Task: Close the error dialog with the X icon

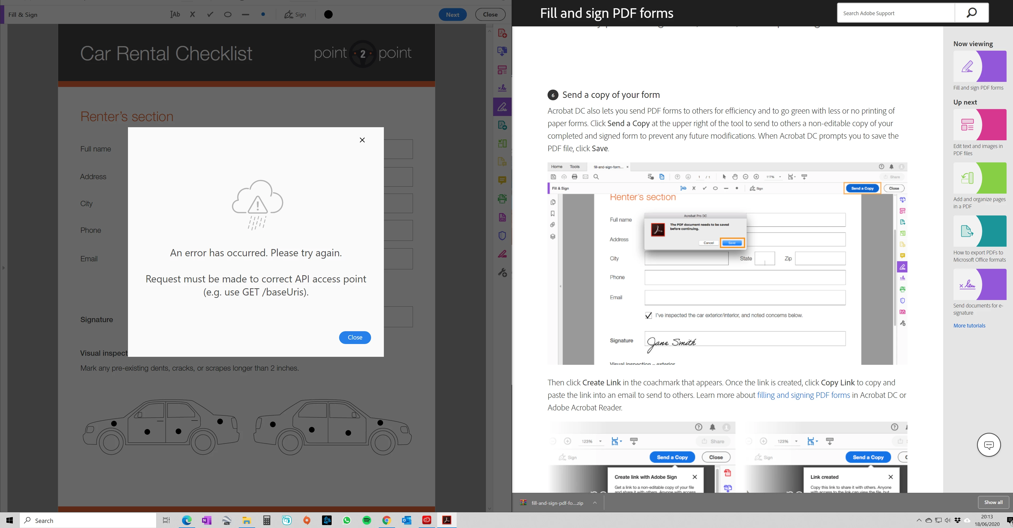Action: point(362,140)
